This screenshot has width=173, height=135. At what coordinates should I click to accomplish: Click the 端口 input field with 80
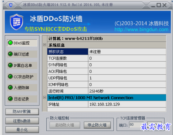pos(137,125)
